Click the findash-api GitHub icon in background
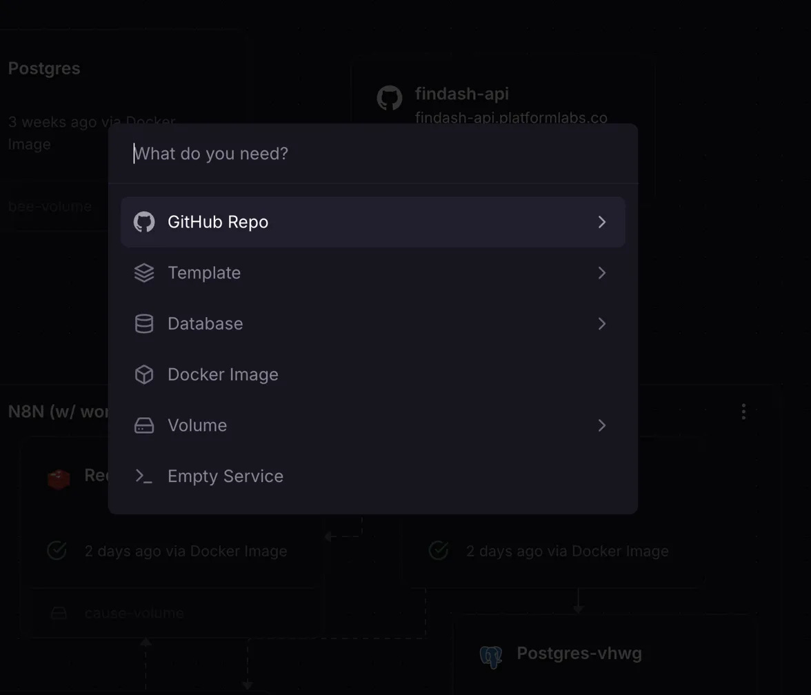811x695 pixels. point(390,98)
